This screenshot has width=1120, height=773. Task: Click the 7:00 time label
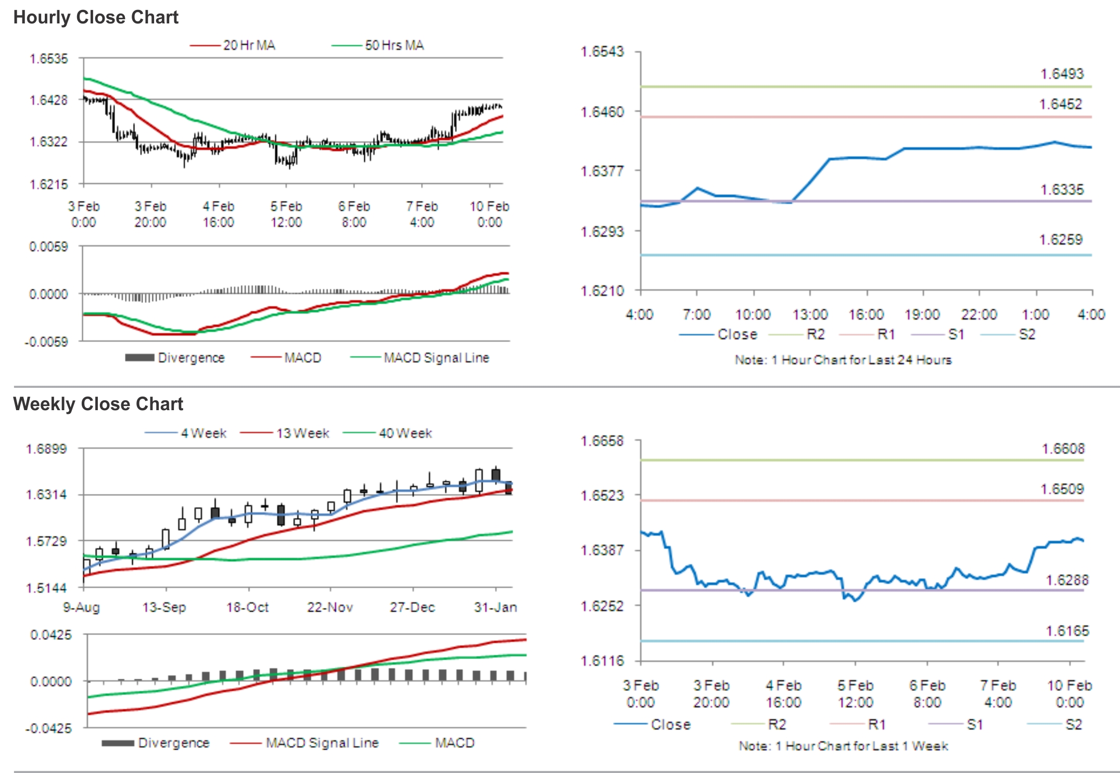click(x=696, y=314)
